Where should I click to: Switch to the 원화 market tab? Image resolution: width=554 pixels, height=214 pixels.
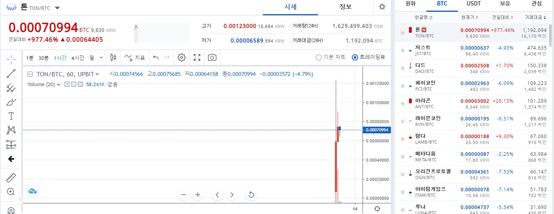tap(411, 4)
